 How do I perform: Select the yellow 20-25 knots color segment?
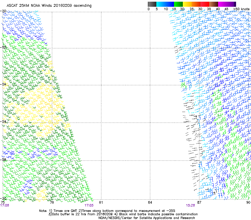coord(187,4)
